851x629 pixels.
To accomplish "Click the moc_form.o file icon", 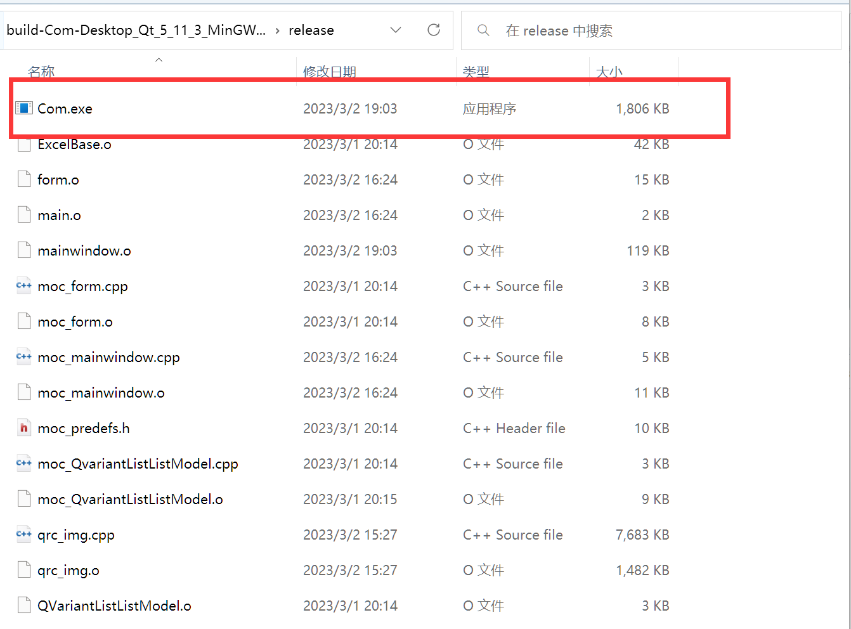I will [24, 321].
